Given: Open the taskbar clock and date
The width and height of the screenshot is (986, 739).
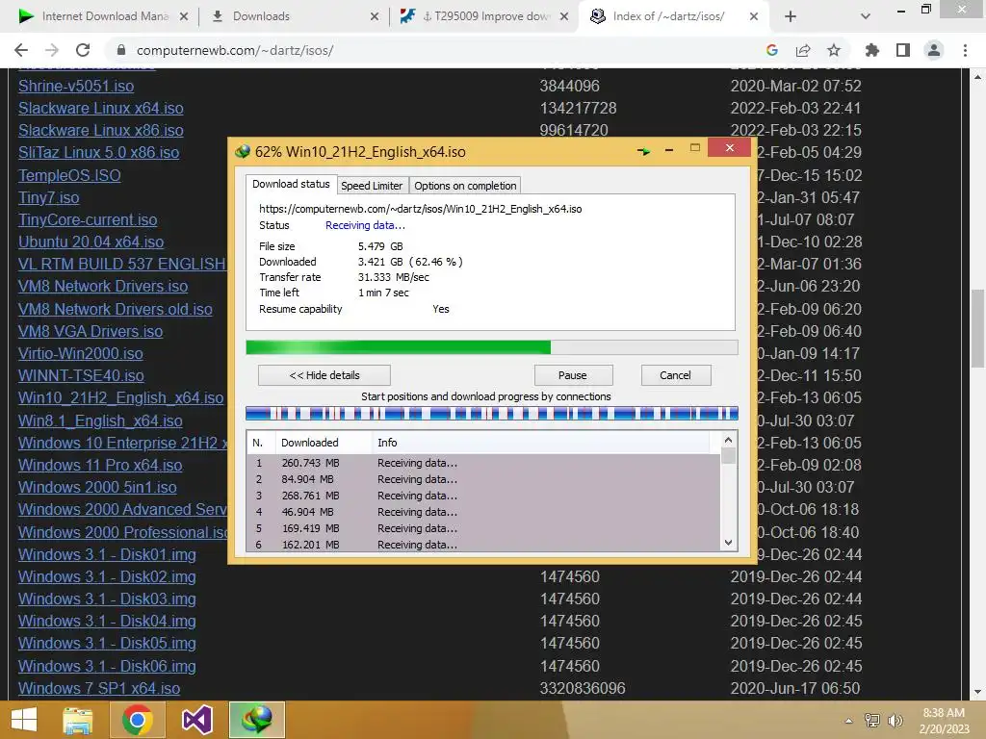Looking at the screenshot, I should pos(944,721).
